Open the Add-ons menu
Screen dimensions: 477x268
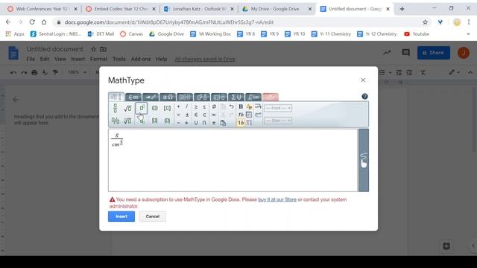(141, 59)
